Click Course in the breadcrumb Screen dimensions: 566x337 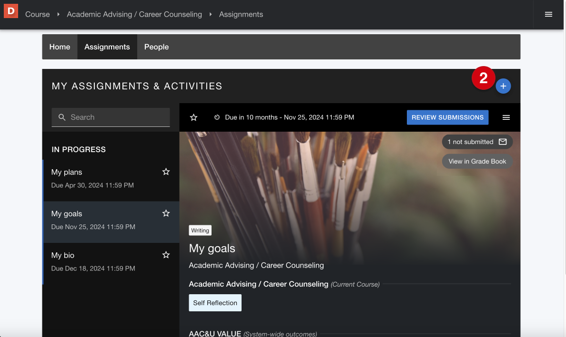coord(38,14)
